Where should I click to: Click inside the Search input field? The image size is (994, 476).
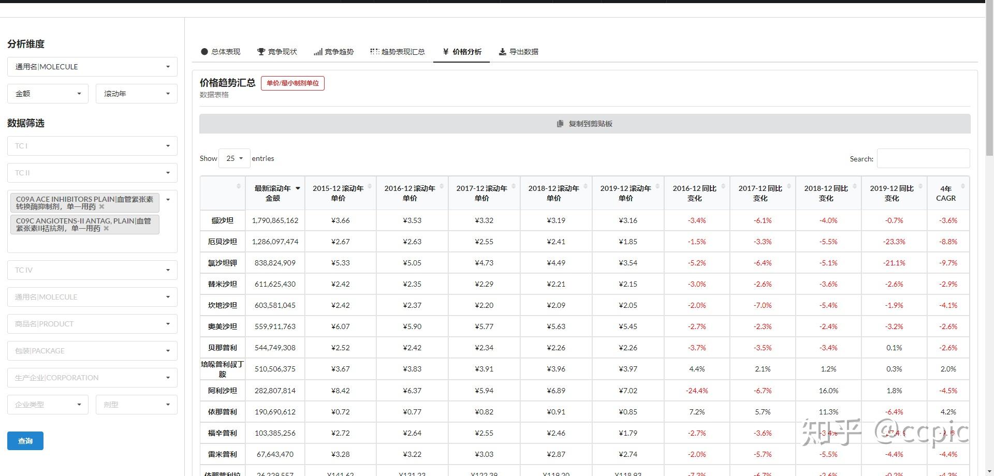point(923,158)
